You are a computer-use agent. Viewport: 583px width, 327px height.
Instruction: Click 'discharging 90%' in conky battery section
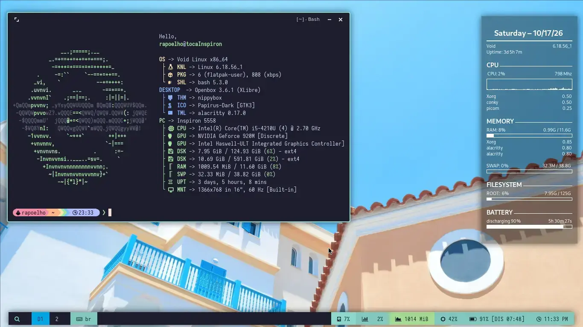[504, 221]
